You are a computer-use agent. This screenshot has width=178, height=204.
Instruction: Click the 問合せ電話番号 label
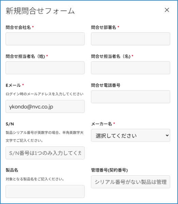[106, 85]
